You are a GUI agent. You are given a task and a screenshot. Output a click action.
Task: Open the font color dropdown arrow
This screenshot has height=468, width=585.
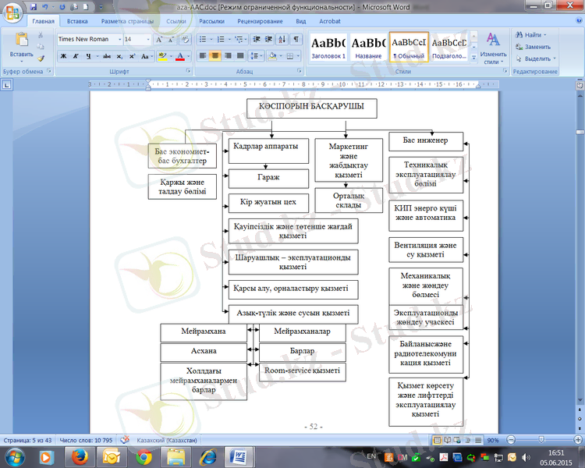coord(189,56)
